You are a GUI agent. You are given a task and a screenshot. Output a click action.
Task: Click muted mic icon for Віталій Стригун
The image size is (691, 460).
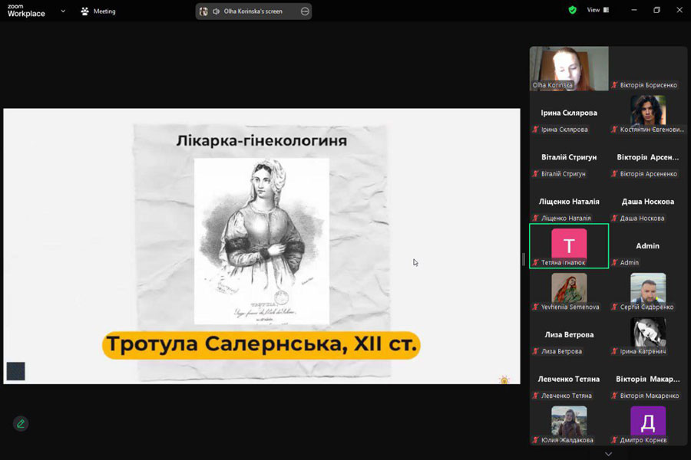(535, 174)
